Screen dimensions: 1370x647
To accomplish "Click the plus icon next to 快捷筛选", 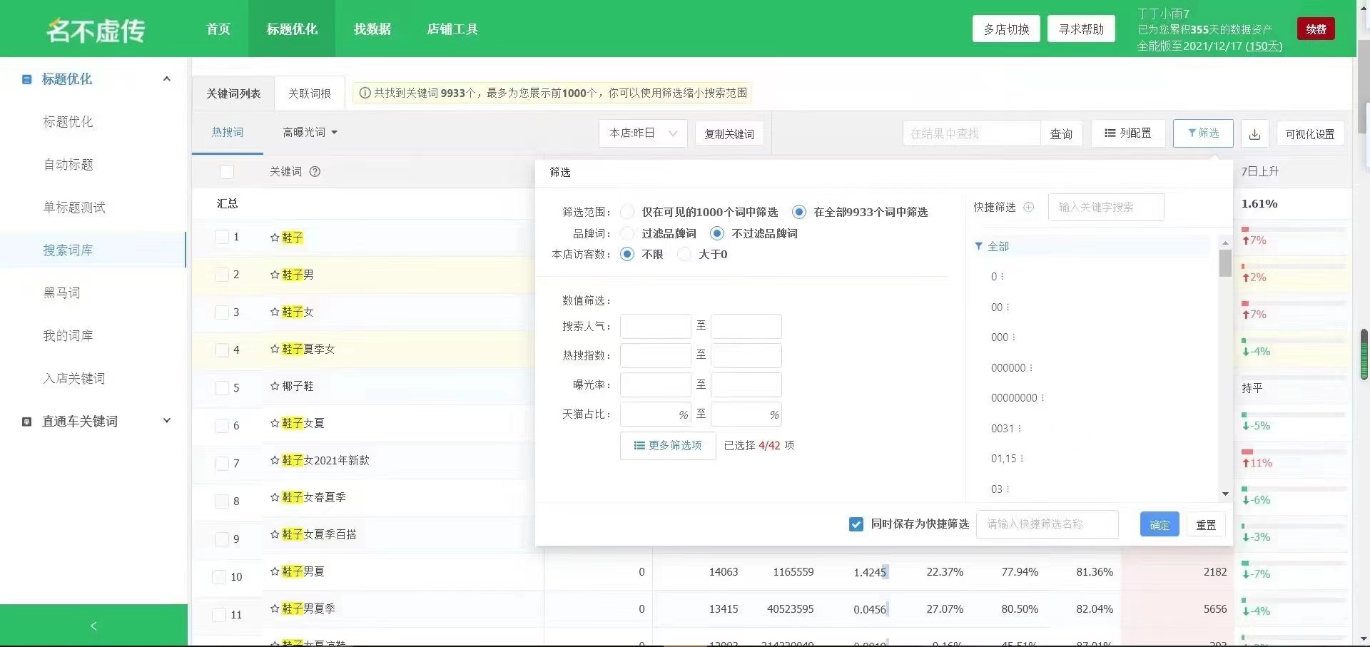I will (x=1028, y=208).
